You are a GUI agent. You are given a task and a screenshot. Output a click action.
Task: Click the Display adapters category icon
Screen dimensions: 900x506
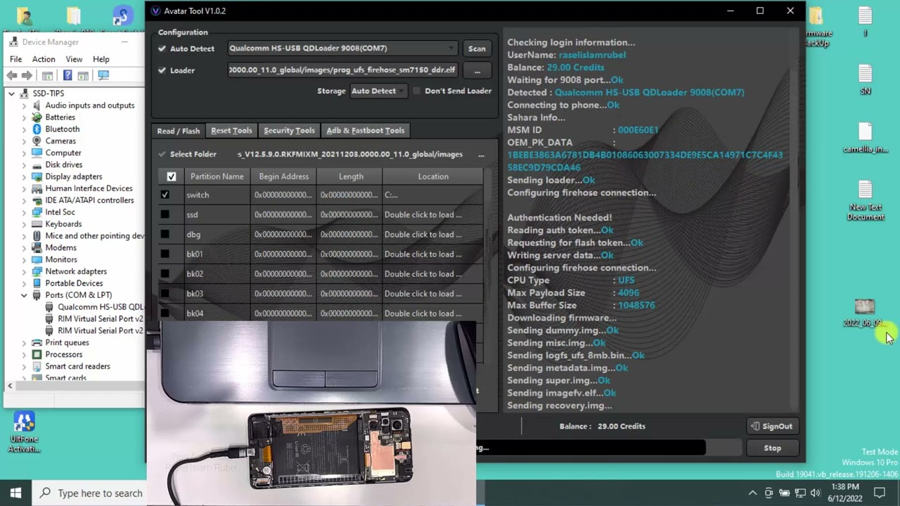37,176
